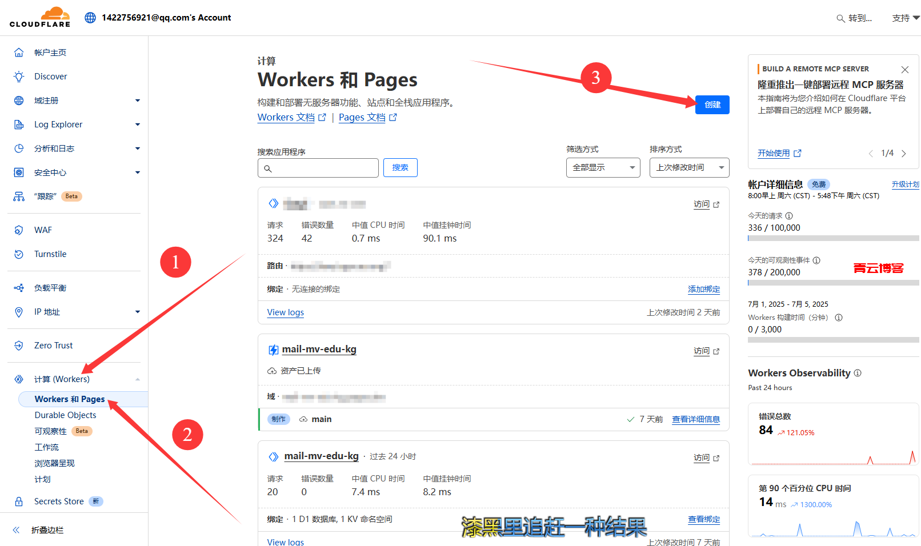
Task: Expand the IP 地址 submenu arrow
Action: 137,312
